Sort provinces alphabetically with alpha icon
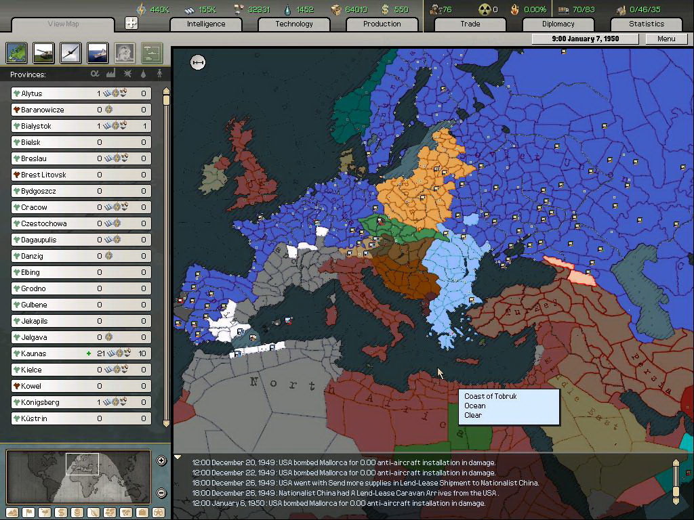 pyautogui.click(x=95, y=74)
